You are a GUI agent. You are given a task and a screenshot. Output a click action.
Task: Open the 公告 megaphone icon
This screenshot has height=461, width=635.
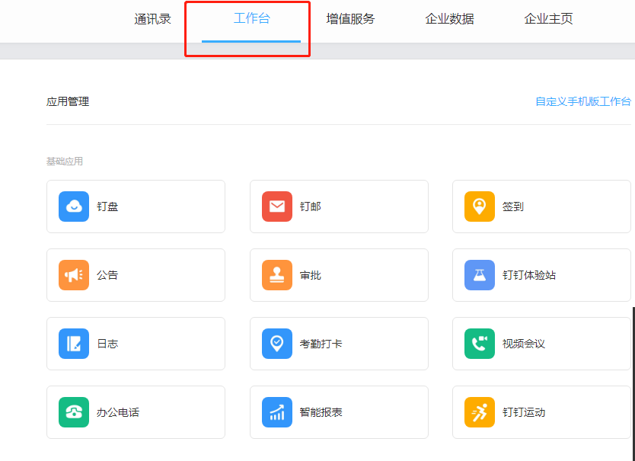coord(74,275)
